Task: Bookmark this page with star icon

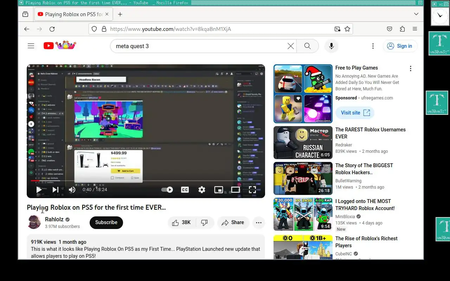Action: 347,29
